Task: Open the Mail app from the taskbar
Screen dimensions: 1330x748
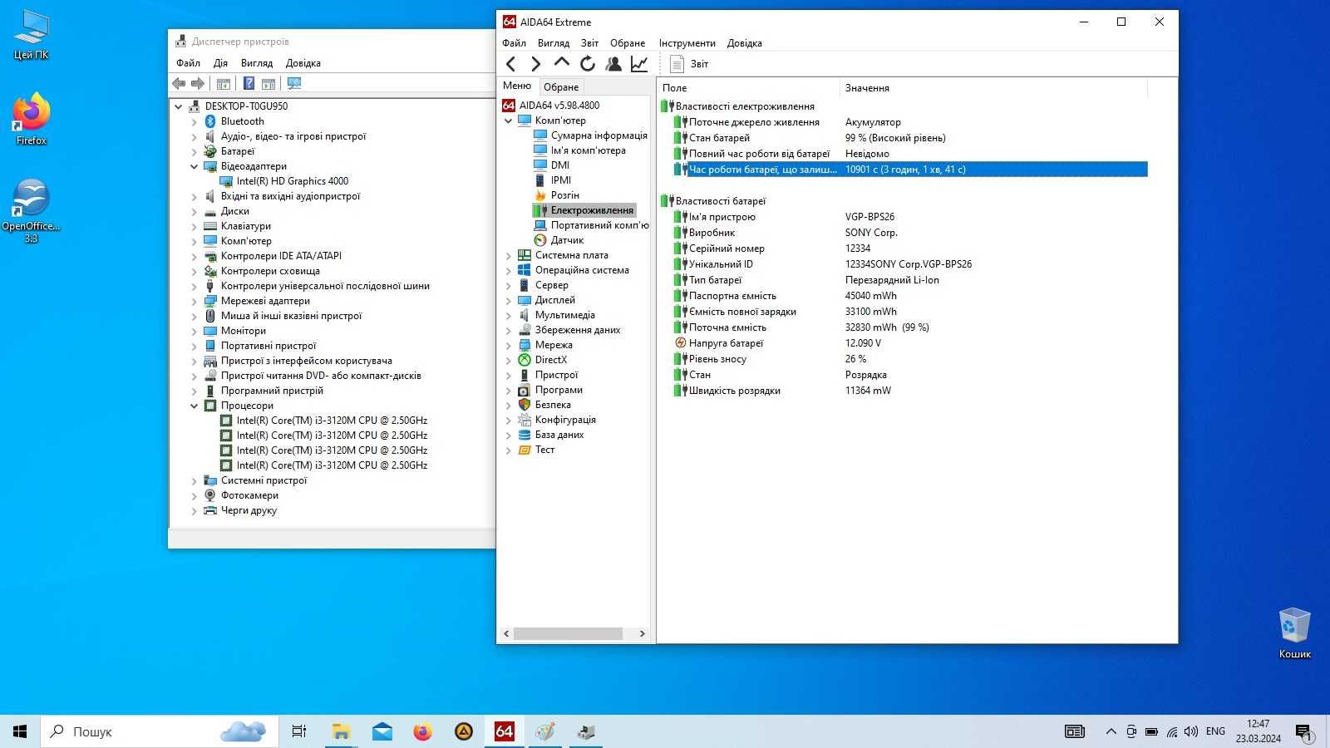Action: pos(382,731)
